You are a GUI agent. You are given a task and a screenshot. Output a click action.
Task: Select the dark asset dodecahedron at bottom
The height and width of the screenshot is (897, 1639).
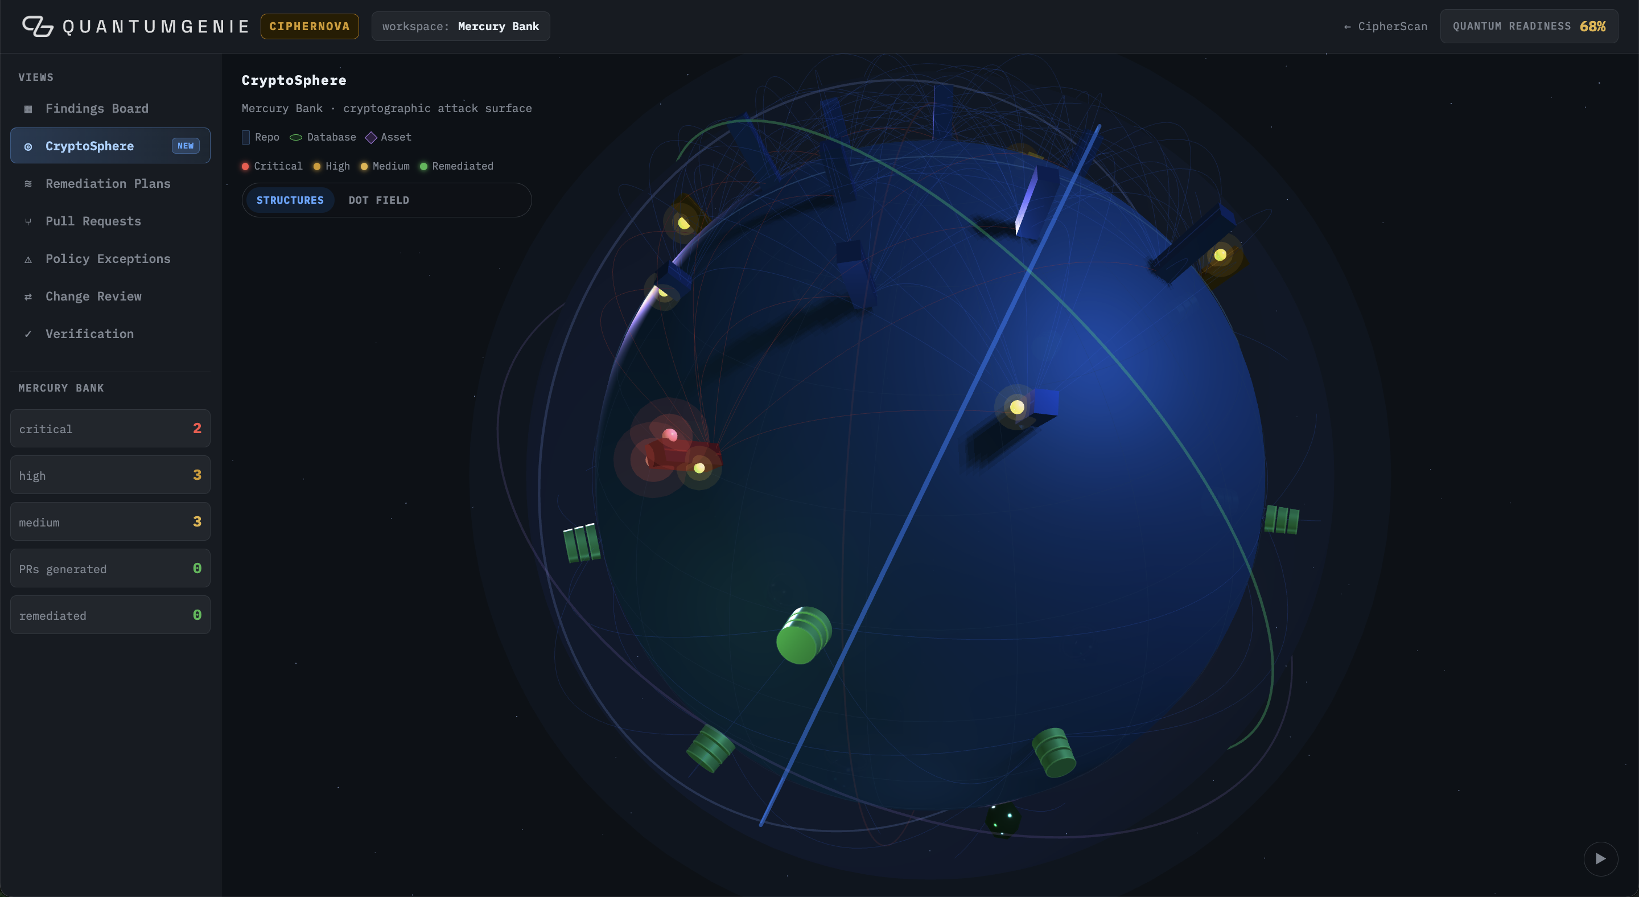(x=1003, y=820)
